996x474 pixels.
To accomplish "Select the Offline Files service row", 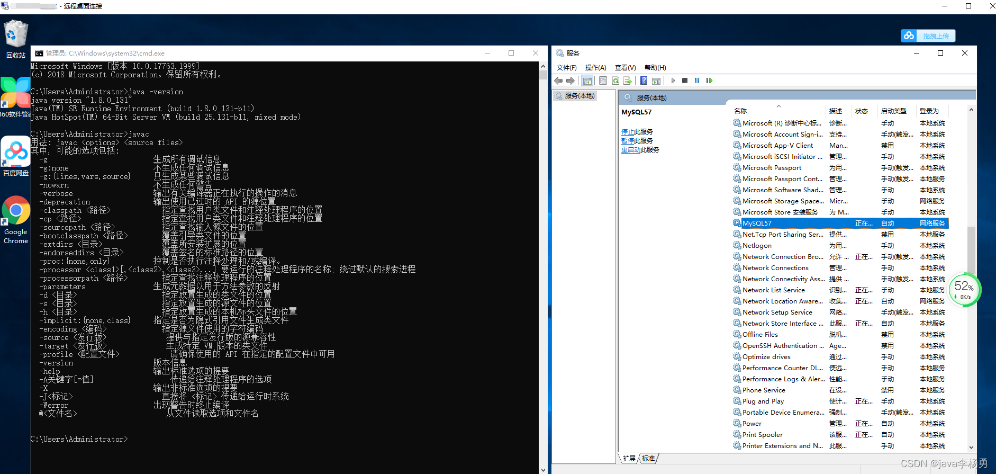I will (x=840, y=334).
